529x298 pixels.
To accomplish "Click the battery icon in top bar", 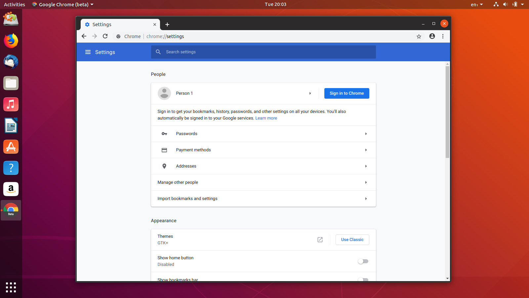I will click(x=515, y=5).
